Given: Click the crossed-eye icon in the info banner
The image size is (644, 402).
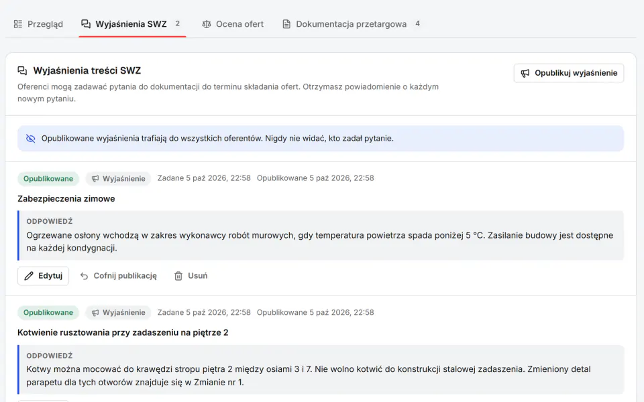Looking at the screenshot, I should click(x=31, y=138).
